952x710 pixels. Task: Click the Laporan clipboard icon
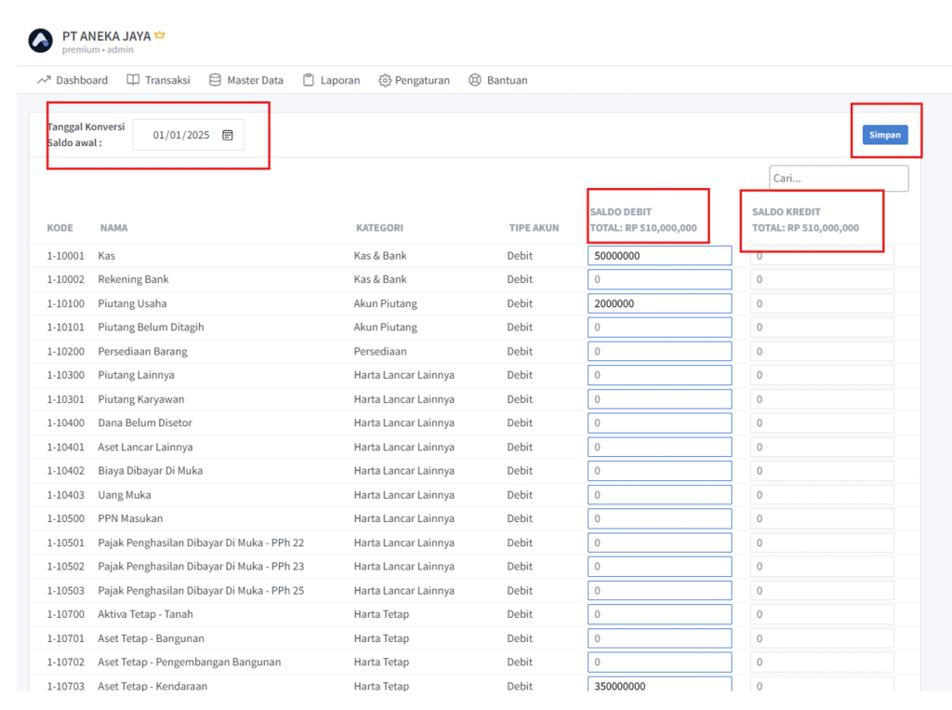pyautogui.click(x=309, y=80)
